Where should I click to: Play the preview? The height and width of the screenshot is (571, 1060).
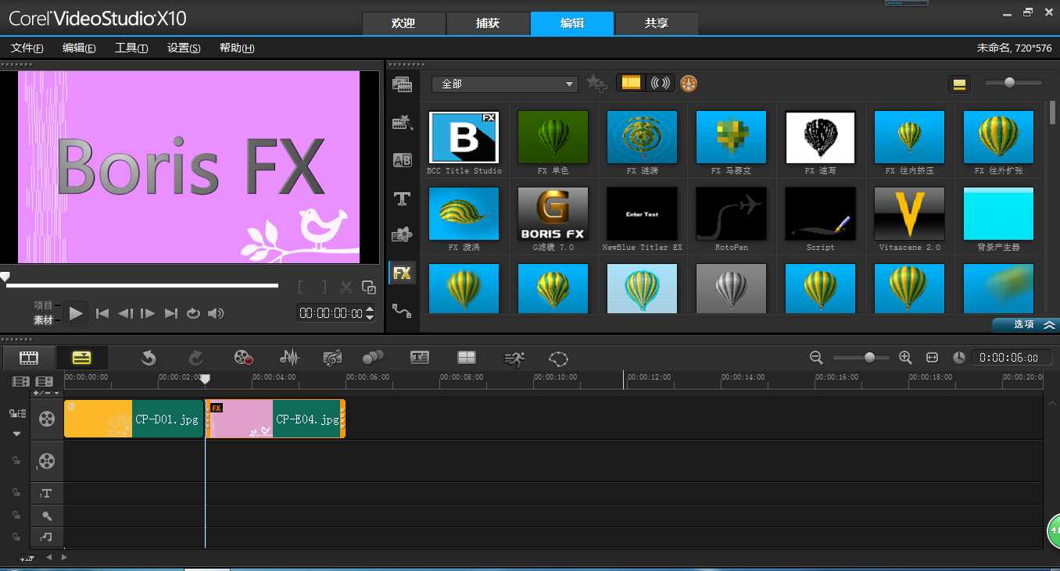point(76,313)
